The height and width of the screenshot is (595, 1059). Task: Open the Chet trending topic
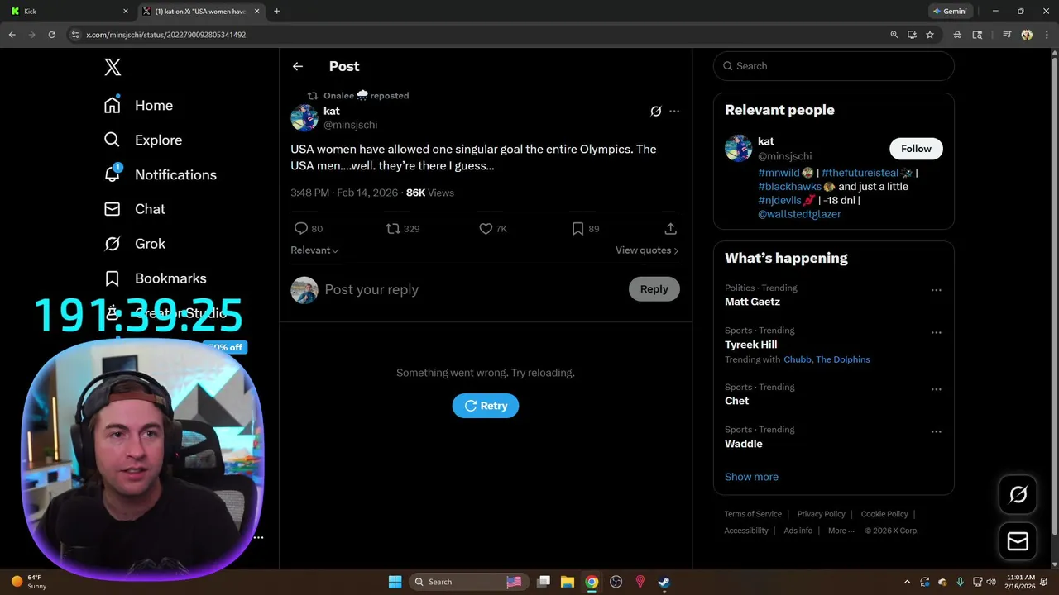pyautogui.click(x=736, y=401)
